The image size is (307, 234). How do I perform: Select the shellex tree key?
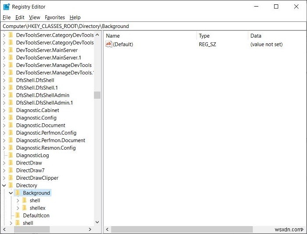(x=38, y=208)
